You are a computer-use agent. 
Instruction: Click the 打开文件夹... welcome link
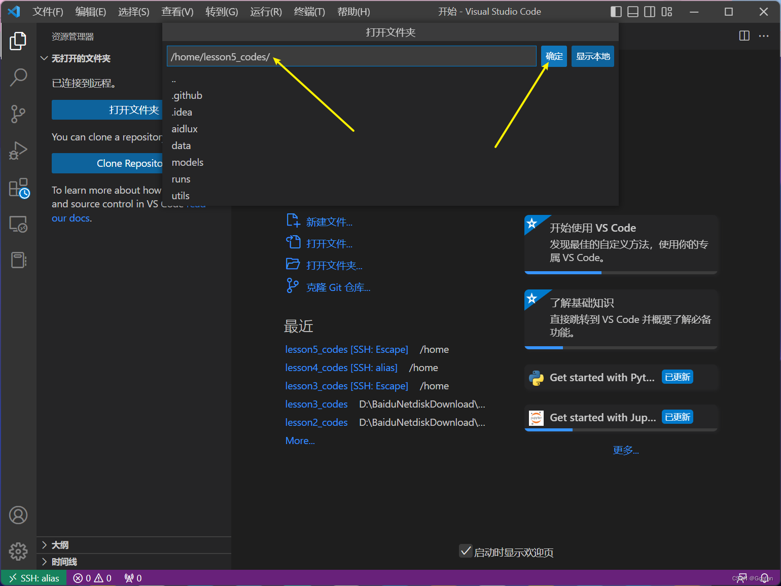click(x=334, y=266)
